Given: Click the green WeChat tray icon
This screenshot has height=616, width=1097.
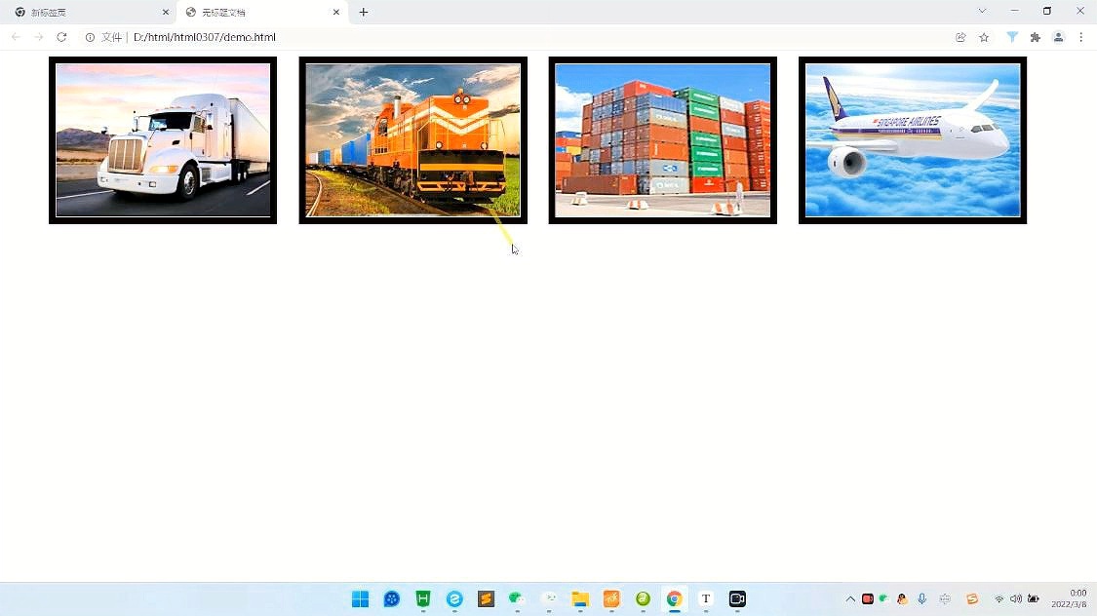Looking at the screenshot, I should coord(883,598).
